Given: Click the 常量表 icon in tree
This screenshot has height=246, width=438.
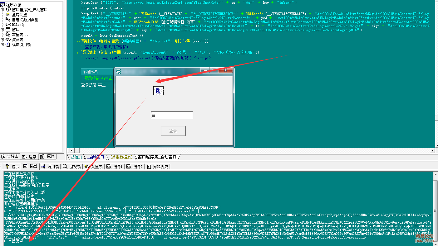Looking at the screenshot, I should 8,35.
